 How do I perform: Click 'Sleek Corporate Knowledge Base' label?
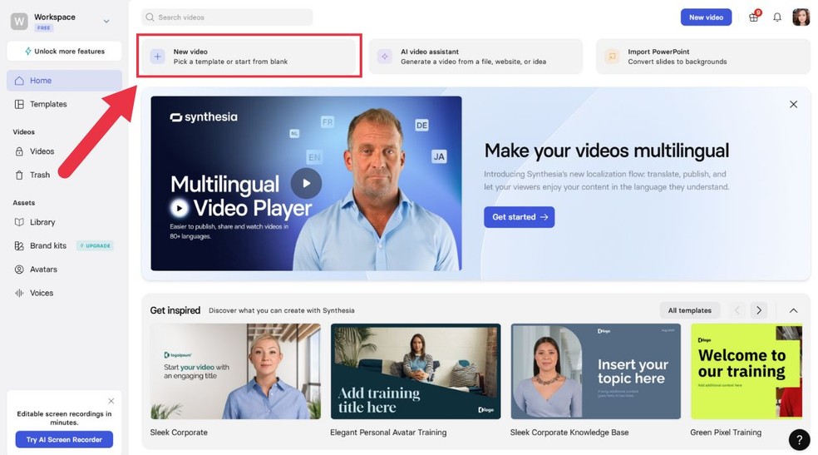(x=569, y=433)
